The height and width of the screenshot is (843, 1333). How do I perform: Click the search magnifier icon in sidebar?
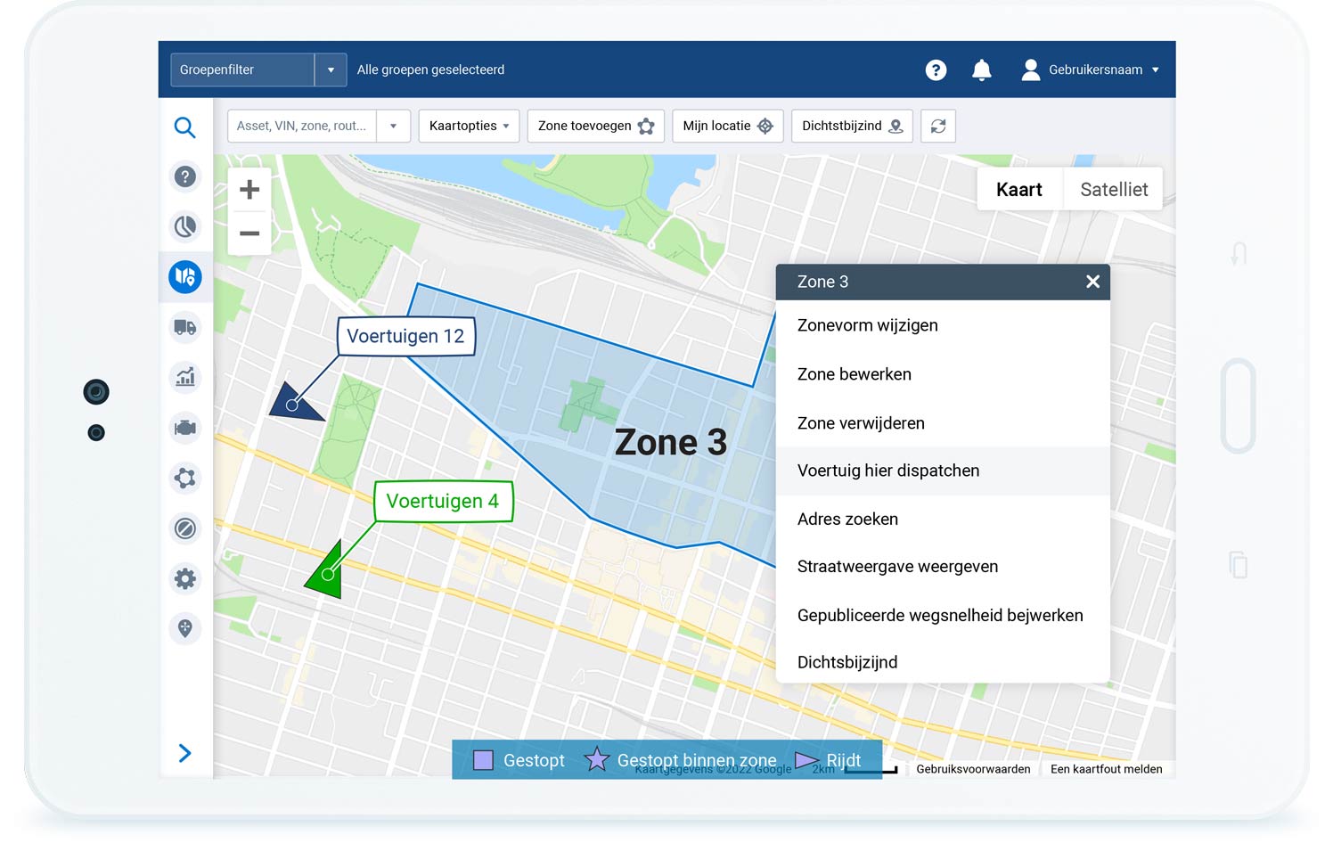coord(184,127)
